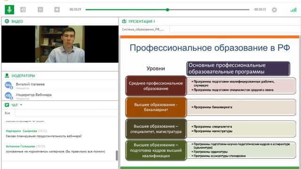The width and height of the screenshot is (301, 169).
Task: Pause the webinar recording playback
Action: [x=40, y=9]
